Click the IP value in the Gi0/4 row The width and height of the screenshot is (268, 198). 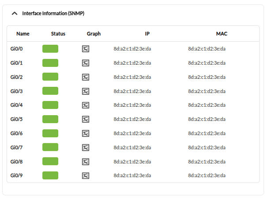(x=132, y=105)
